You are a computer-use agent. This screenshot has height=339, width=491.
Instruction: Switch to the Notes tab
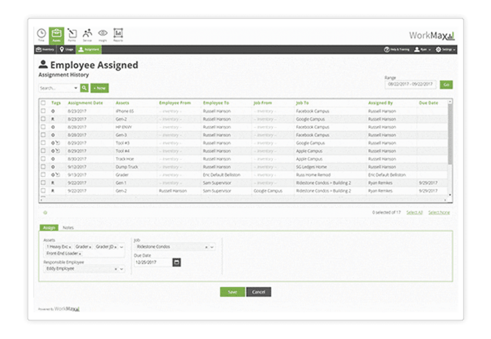point(68,227)
